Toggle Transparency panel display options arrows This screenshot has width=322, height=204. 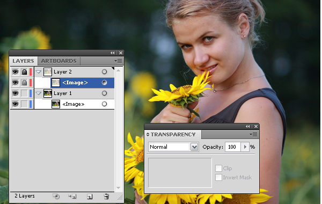(148, 135)
